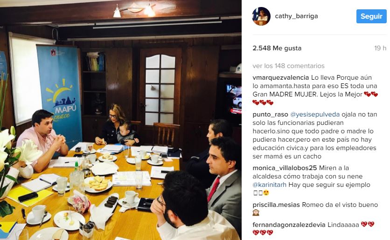
Task: Open the 19 h timestamp link
Action: [x=380, y=48]
